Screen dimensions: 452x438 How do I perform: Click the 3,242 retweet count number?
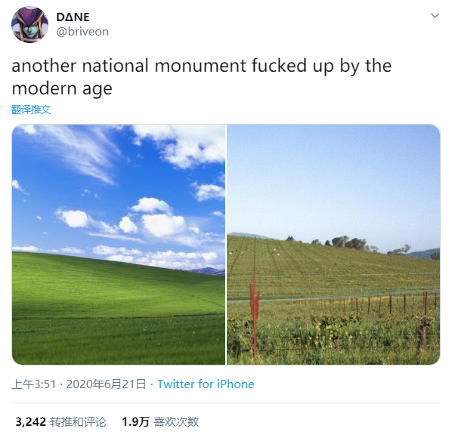tap(30, 422)
